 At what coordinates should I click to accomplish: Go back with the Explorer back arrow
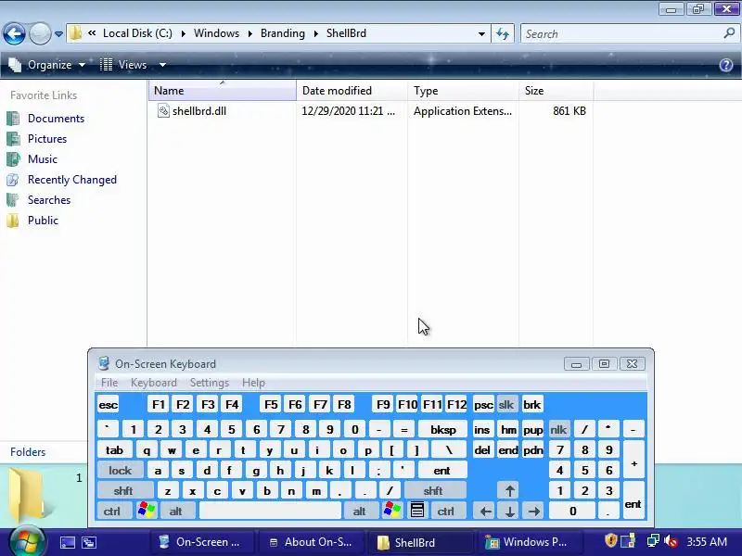[x=14, y=33]
